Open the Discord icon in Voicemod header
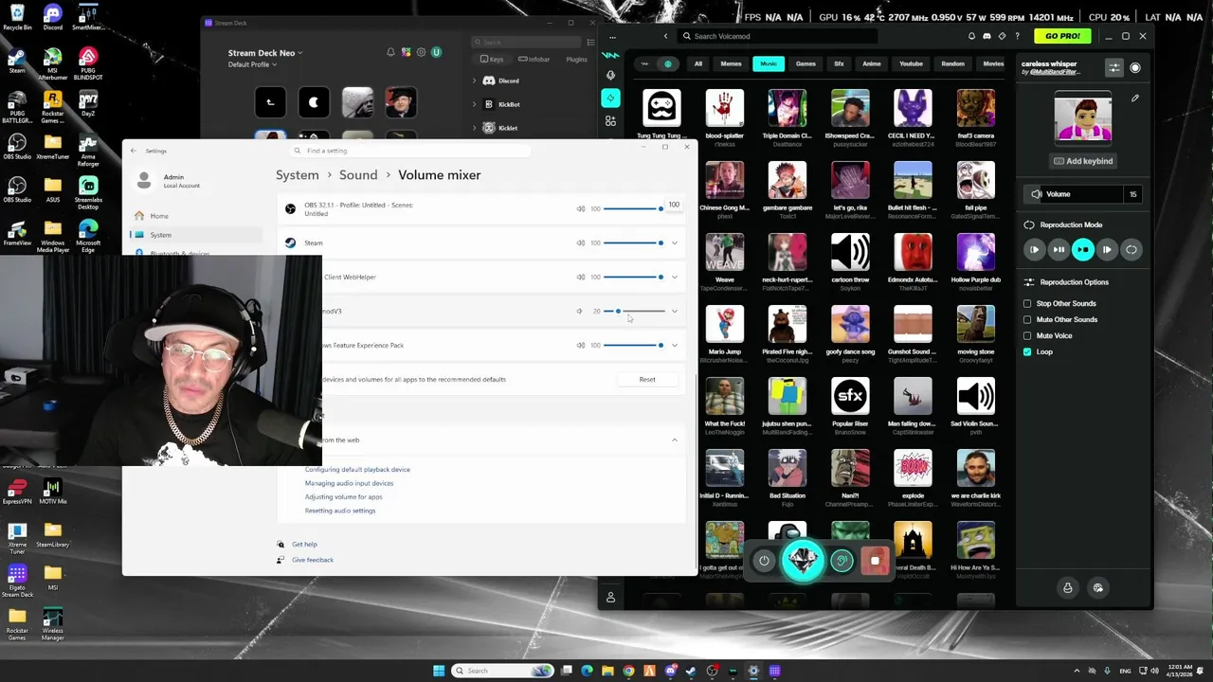Viewport: 1213px width, 682px height. point(987,36)
